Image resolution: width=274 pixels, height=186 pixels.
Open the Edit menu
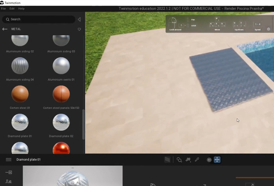(12, 8)
